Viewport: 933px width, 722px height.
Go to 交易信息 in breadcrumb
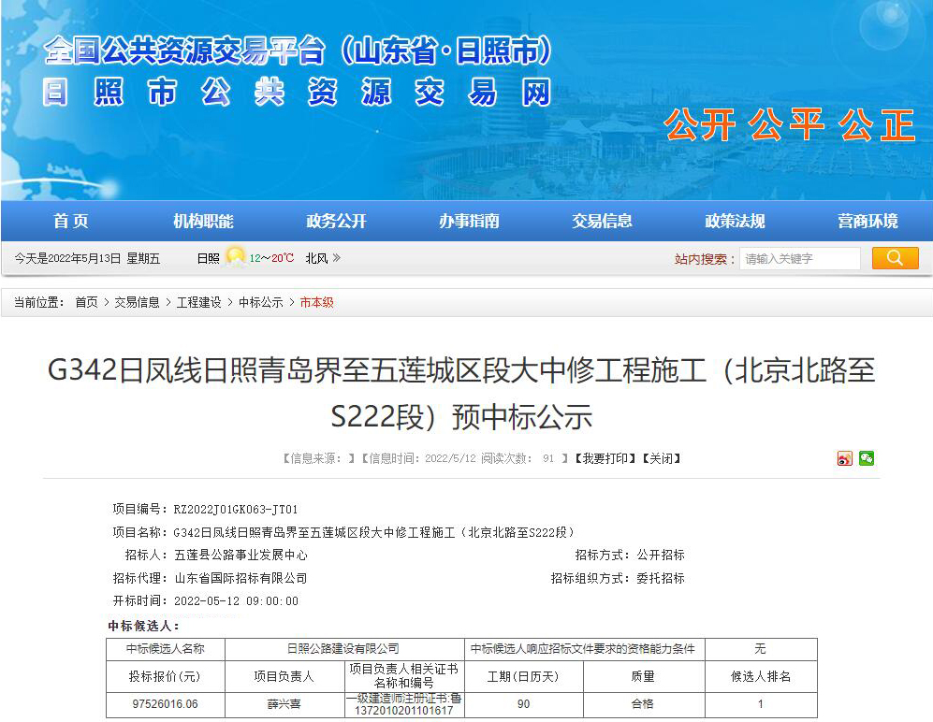coord(137,302)
